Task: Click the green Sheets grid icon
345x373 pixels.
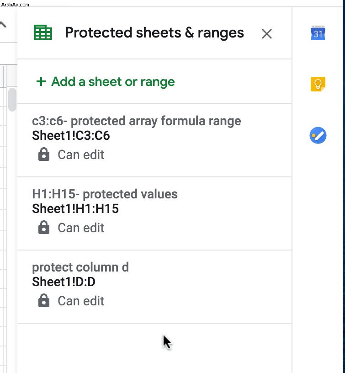Action: (43, 32)
